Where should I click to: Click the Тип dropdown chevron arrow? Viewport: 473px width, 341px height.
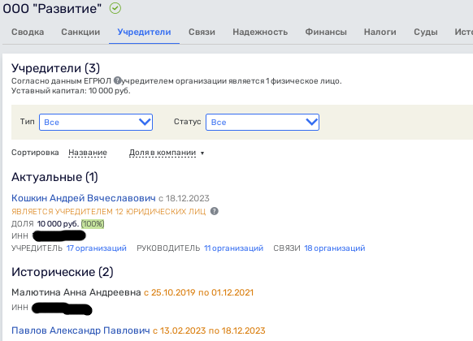pyautogui.click(x=145, y=122)
